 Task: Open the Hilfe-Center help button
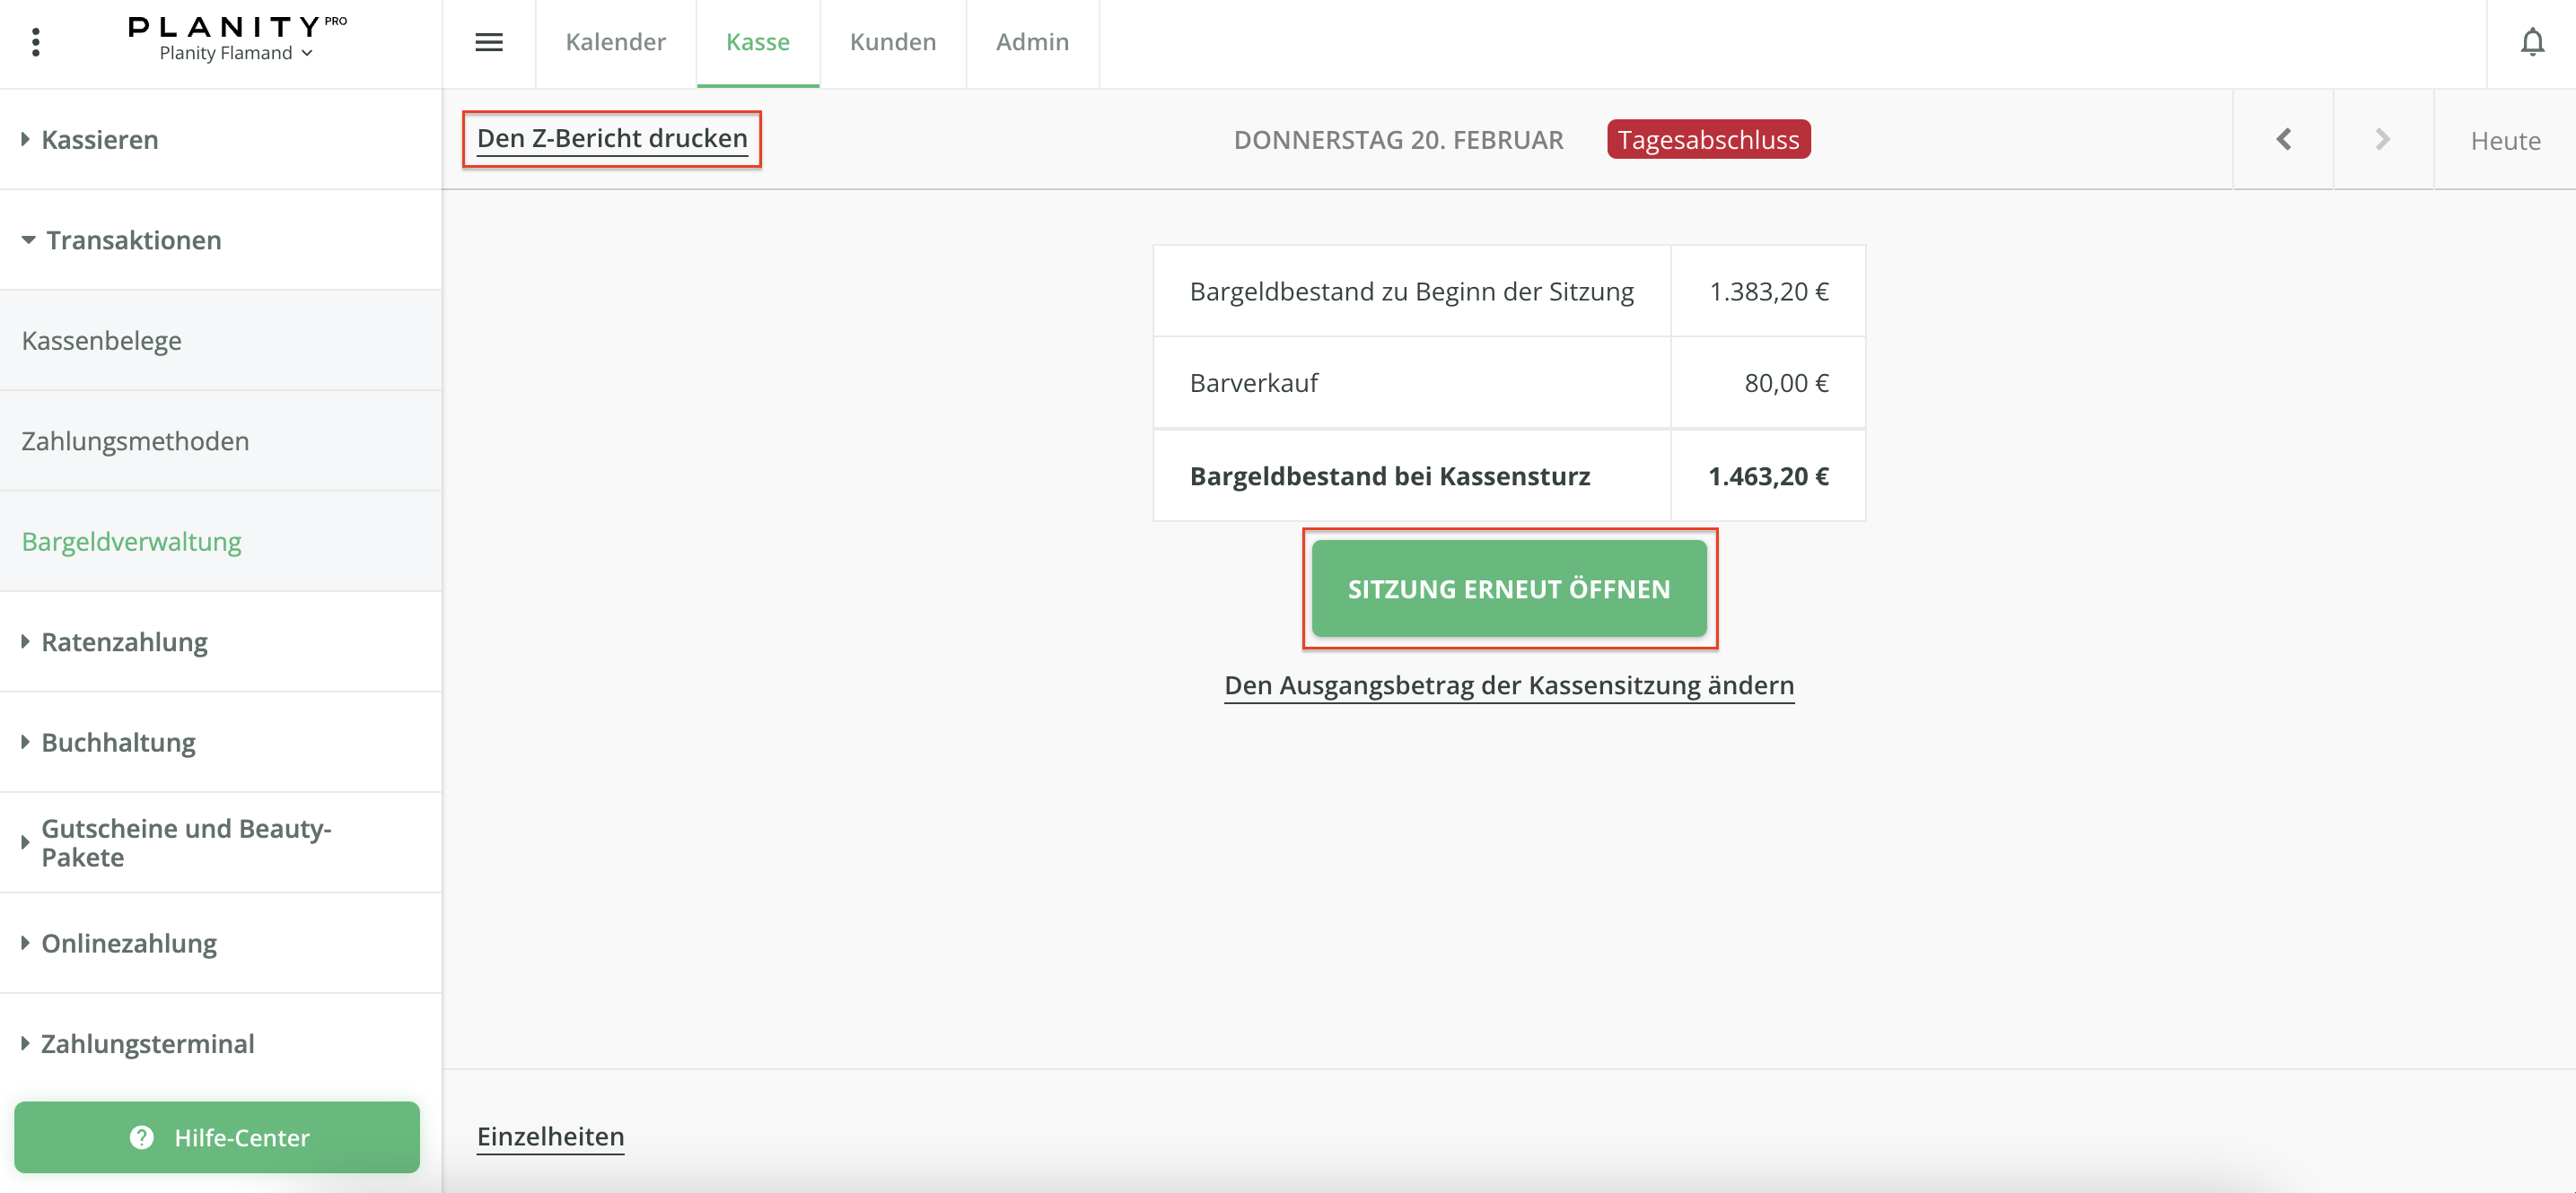(x=217, y=1137)
